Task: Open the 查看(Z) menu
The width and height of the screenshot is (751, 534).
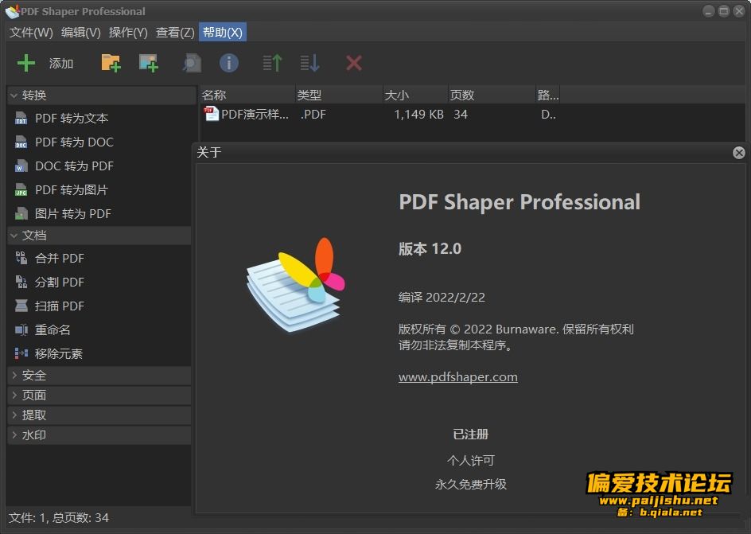Action: point(175,32)
